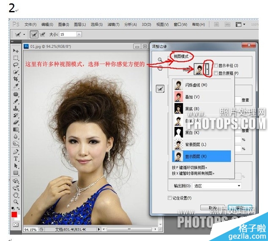Select the Eyedropper tool

[16, 86]
